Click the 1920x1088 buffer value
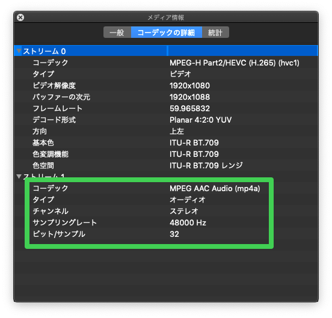 189,97
